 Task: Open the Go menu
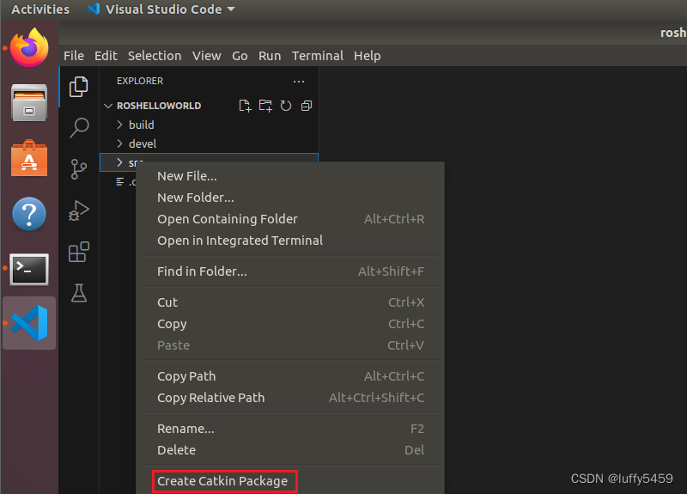pos(240,56)
